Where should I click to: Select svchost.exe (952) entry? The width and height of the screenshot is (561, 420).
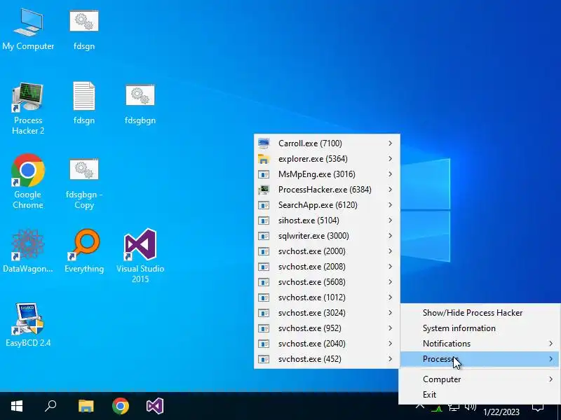coord(327,328)
